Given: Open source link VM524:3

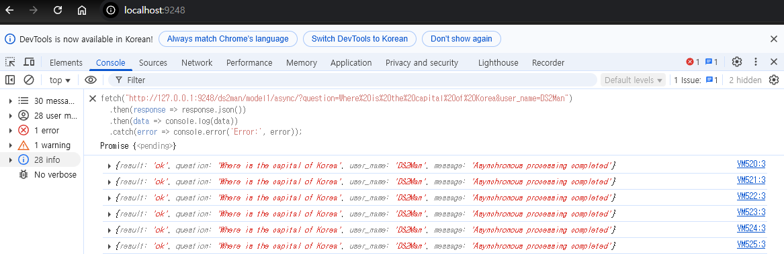Looking at the screenshot, I should click(751, 228).
